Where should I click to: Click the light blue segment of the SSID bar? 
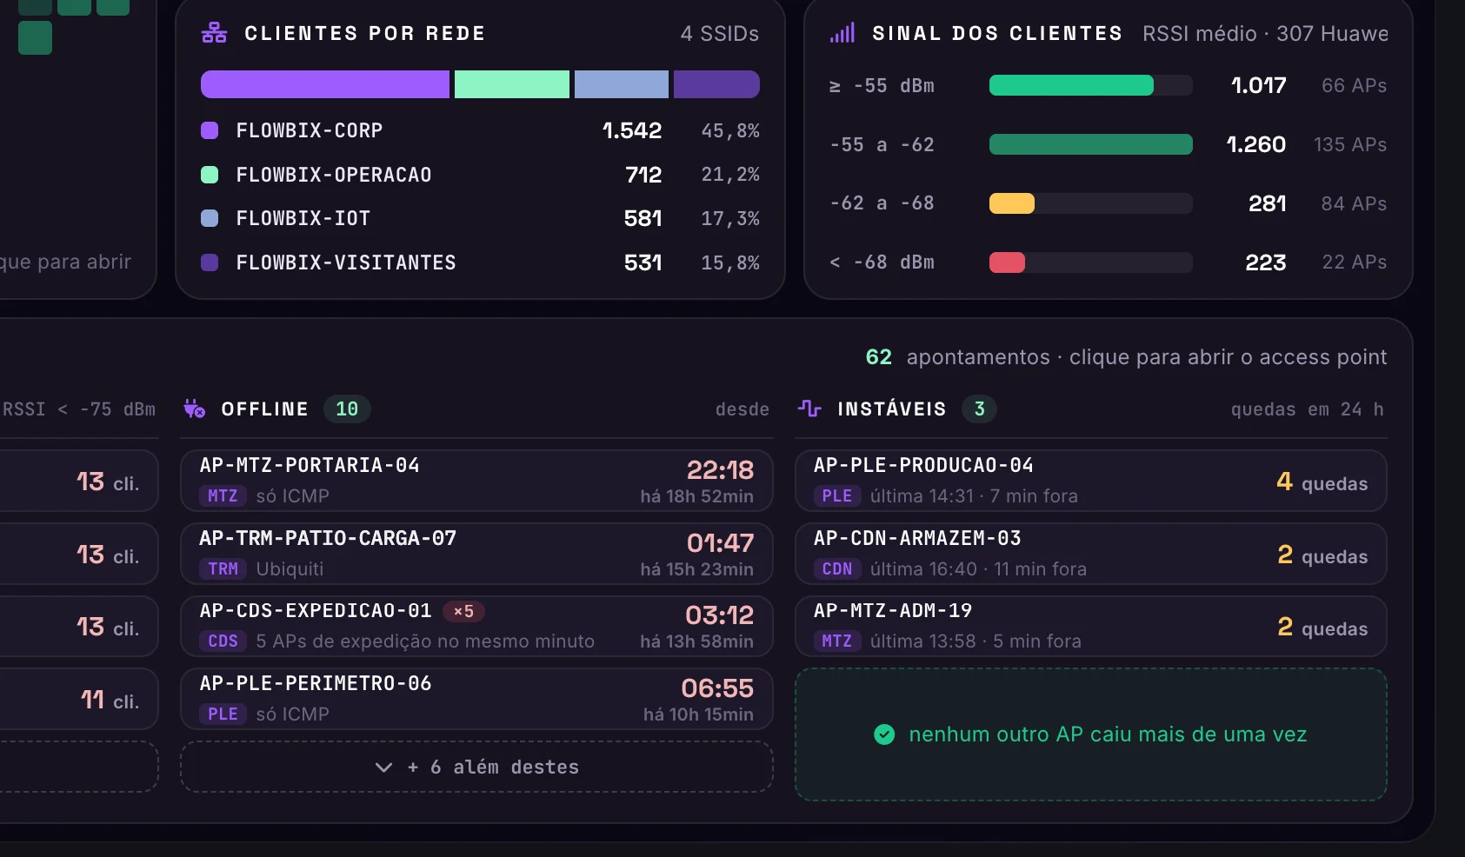(x=622, y=84)
